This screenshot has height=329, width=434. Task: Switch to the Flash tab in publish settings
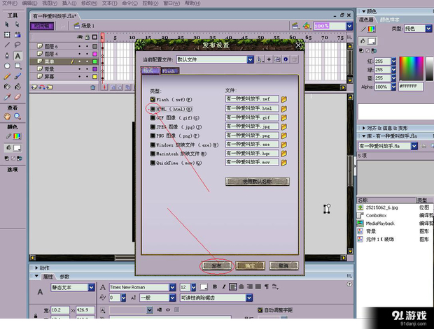point(169,71)
